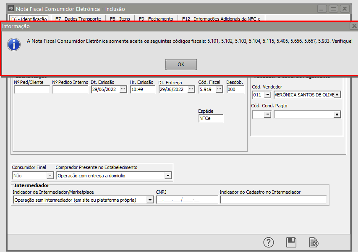Expand Indicador de Intermediador/Marketplace dropdown

pos(150,200)
